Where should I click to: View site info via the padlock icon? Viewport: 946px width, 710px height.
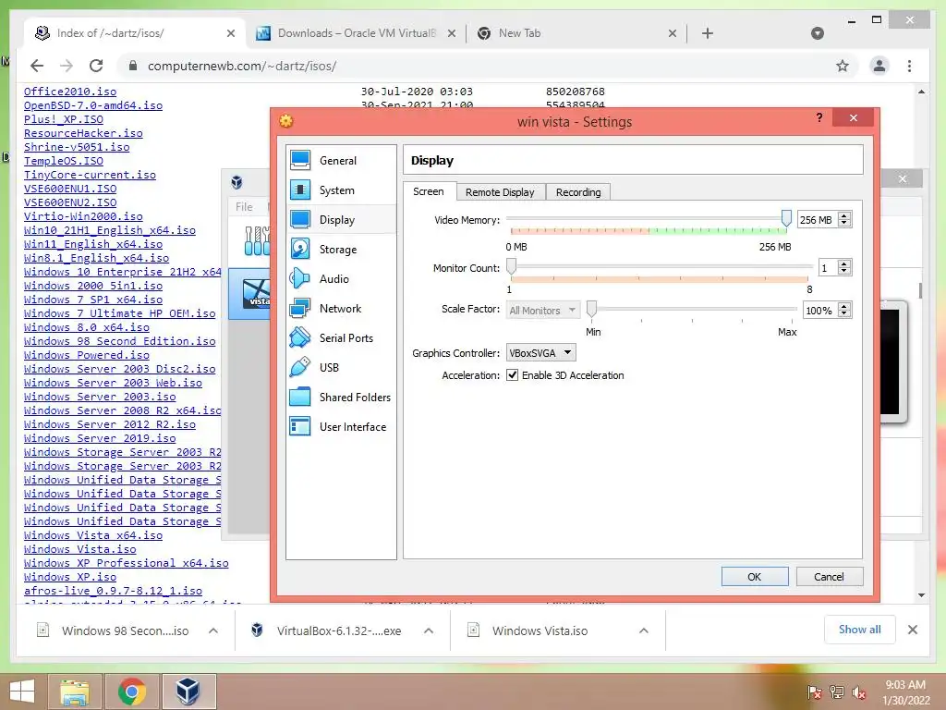tap(133, 66)
